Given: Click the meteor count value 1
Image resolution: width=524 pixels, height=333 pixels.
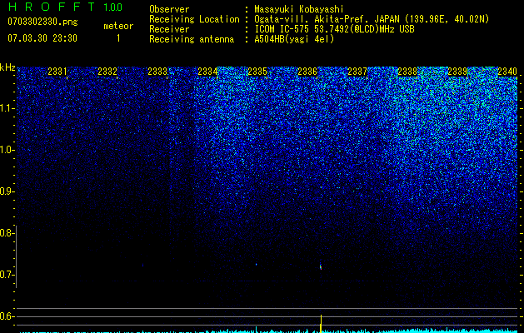Looking at the screenshot, I should tap(118, 38).
